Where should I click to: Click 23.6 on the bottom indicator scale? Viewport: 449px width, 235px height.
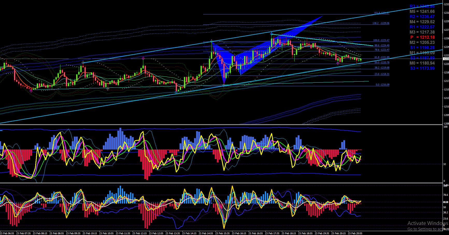point(446,218)
